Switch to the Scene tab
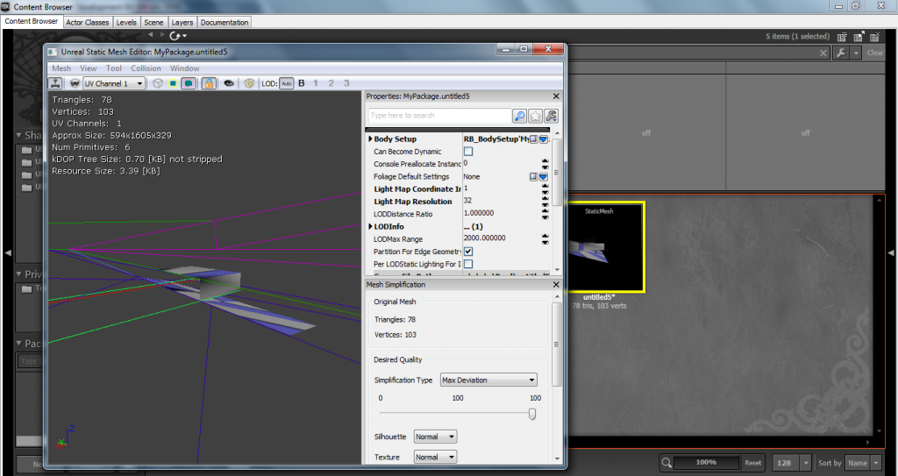Viewport: 898px width, 476px height. click(x=153, y=22)
